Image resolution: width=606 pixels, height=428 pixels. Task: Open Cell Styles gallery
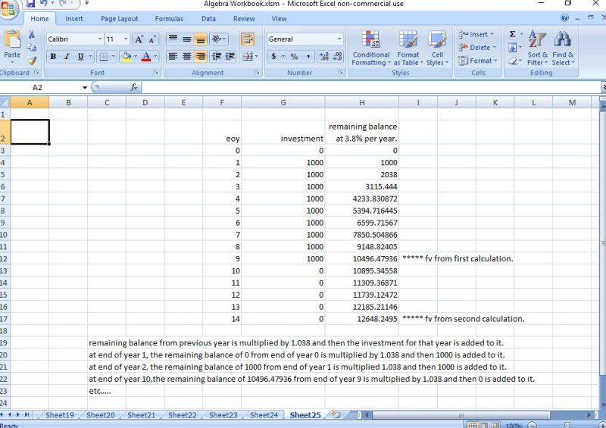pyautogui.click(x=437, y=48)
